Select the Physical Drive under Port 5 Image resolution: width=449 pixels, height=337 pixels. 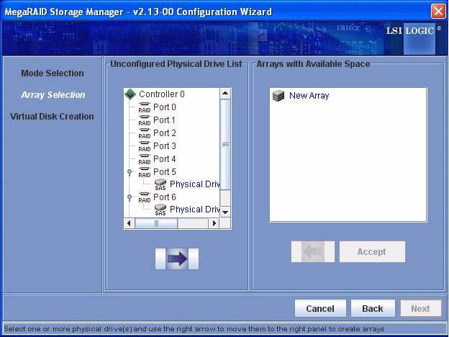click(195, 184)
